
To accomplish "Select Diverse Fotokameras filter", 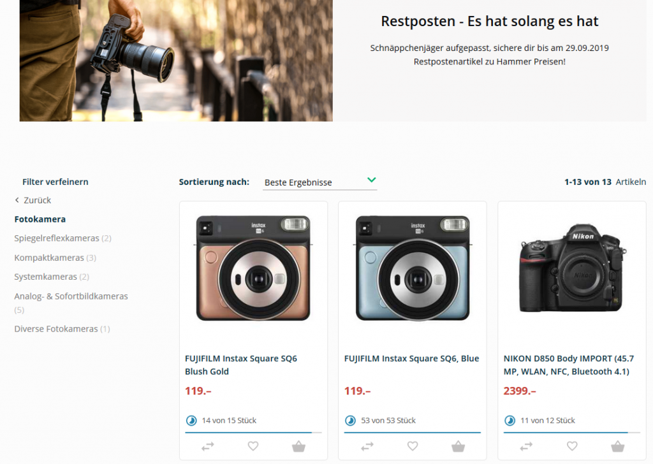I will point(56,329).
